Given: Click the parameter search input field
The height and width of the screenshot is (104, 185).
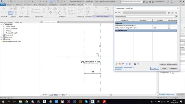Looking at the screenshot, I should [145, 16].
